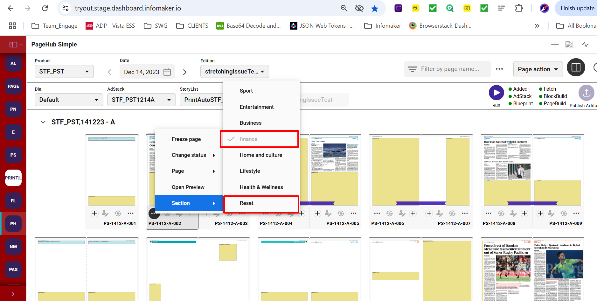Viewport: 597px width, 301px height.
Task: Toggle the split view layout icon
Action: (x=576, y=67)
